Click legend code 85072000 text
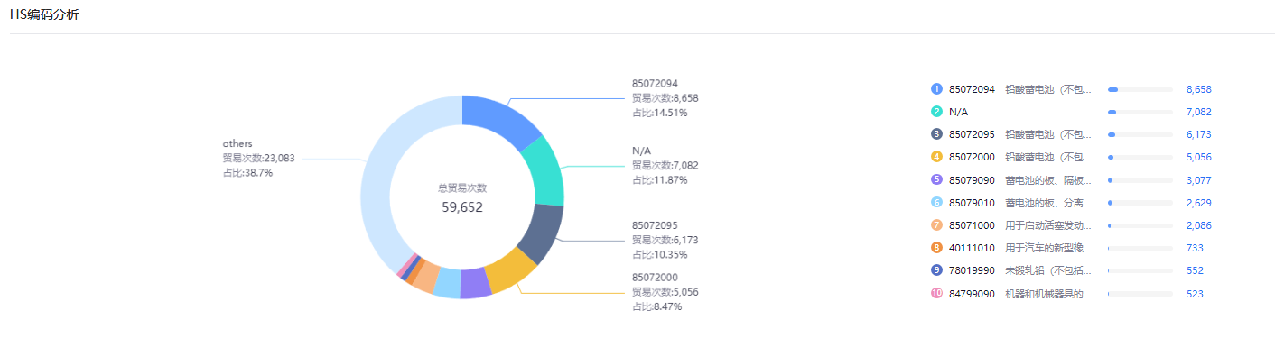The width and height of the screenshot is (1275, 338). [x=972, y=157]
